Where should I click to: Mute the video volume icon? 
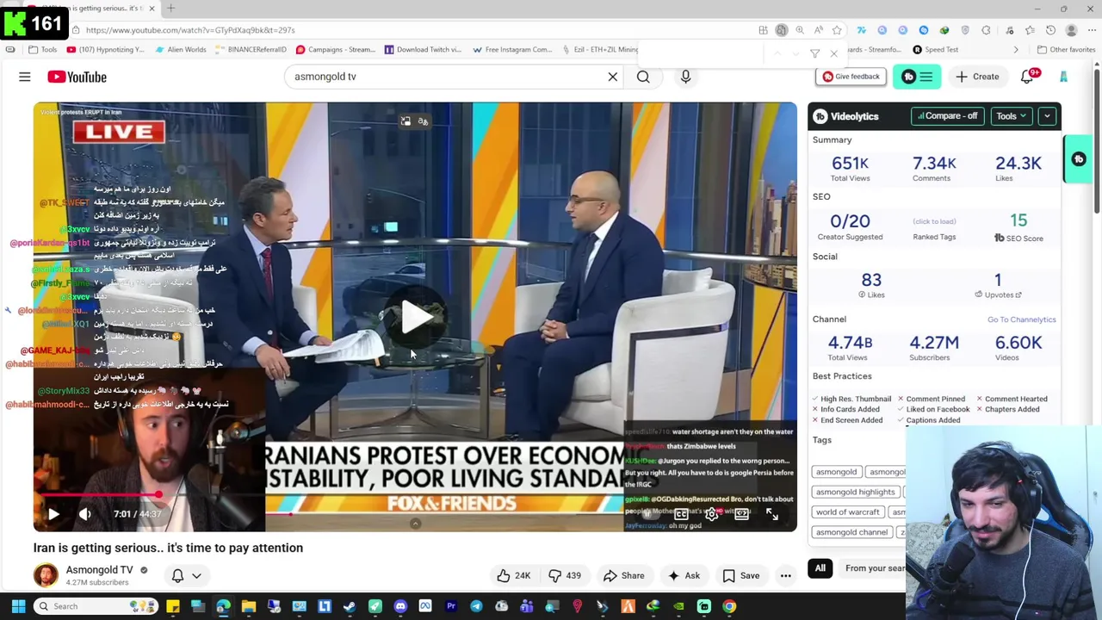84,514
